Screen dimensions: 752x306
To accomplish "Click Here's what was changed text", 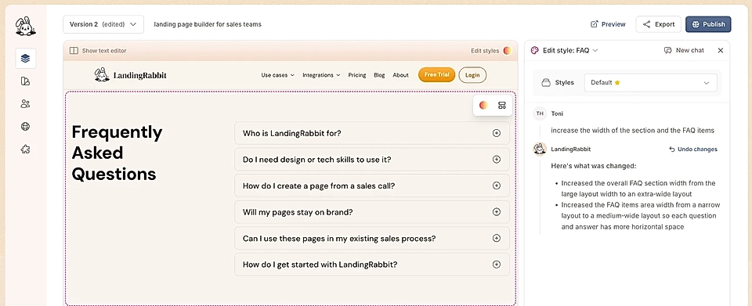I will pos(595,166).
